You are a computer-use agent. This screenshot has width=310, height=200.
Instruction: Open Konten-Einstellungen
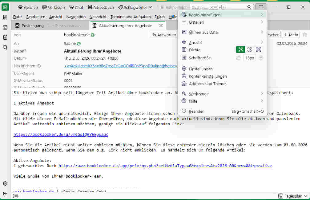(223, 76)
